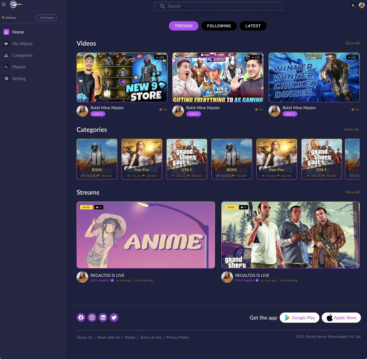Open the Privacy Policy link
Image resolution: width=367 pixels, height=359 pixels.
tap(178, 337)
